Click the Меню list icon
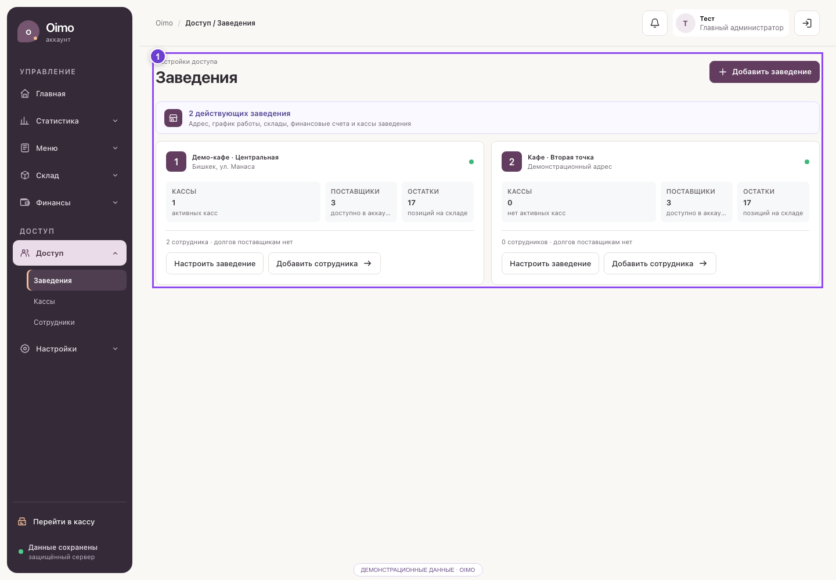The height and width of the screenshot is (580, 836). point(25,148)
